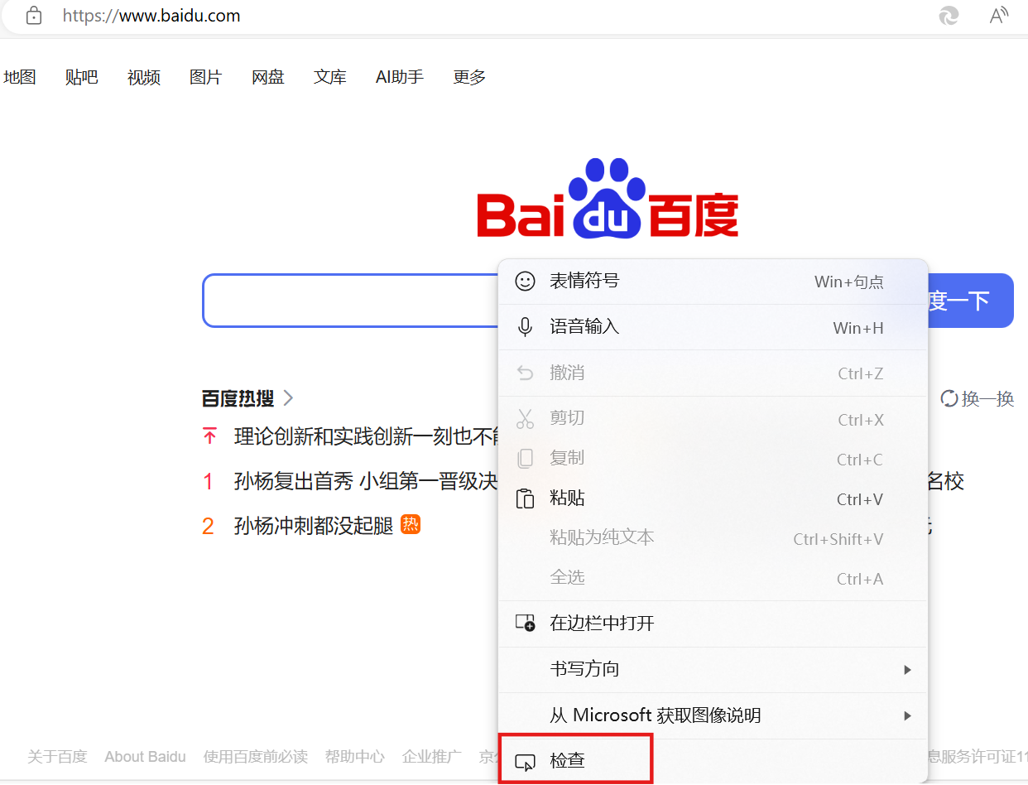Click the 百度一下 search button

click(x=970, y=301)
